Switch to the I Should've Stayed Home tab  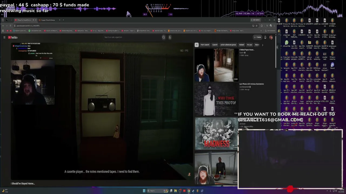point(25,20)
